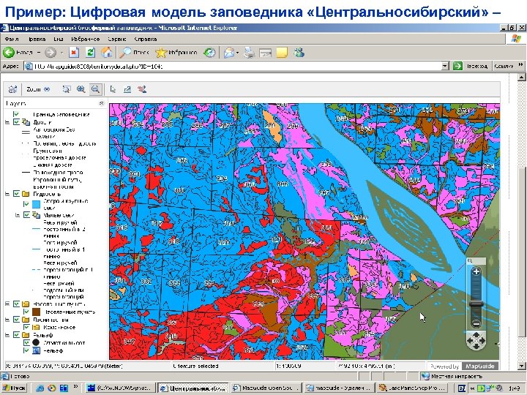Select the zoom in magnifier tool
Viewport: 527px width, 395px height.
[x=81, y=89]
